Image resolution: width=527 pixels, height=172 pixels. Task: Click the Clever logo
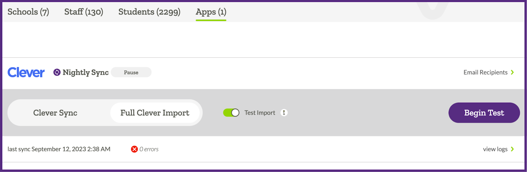[x=26, y=72]
